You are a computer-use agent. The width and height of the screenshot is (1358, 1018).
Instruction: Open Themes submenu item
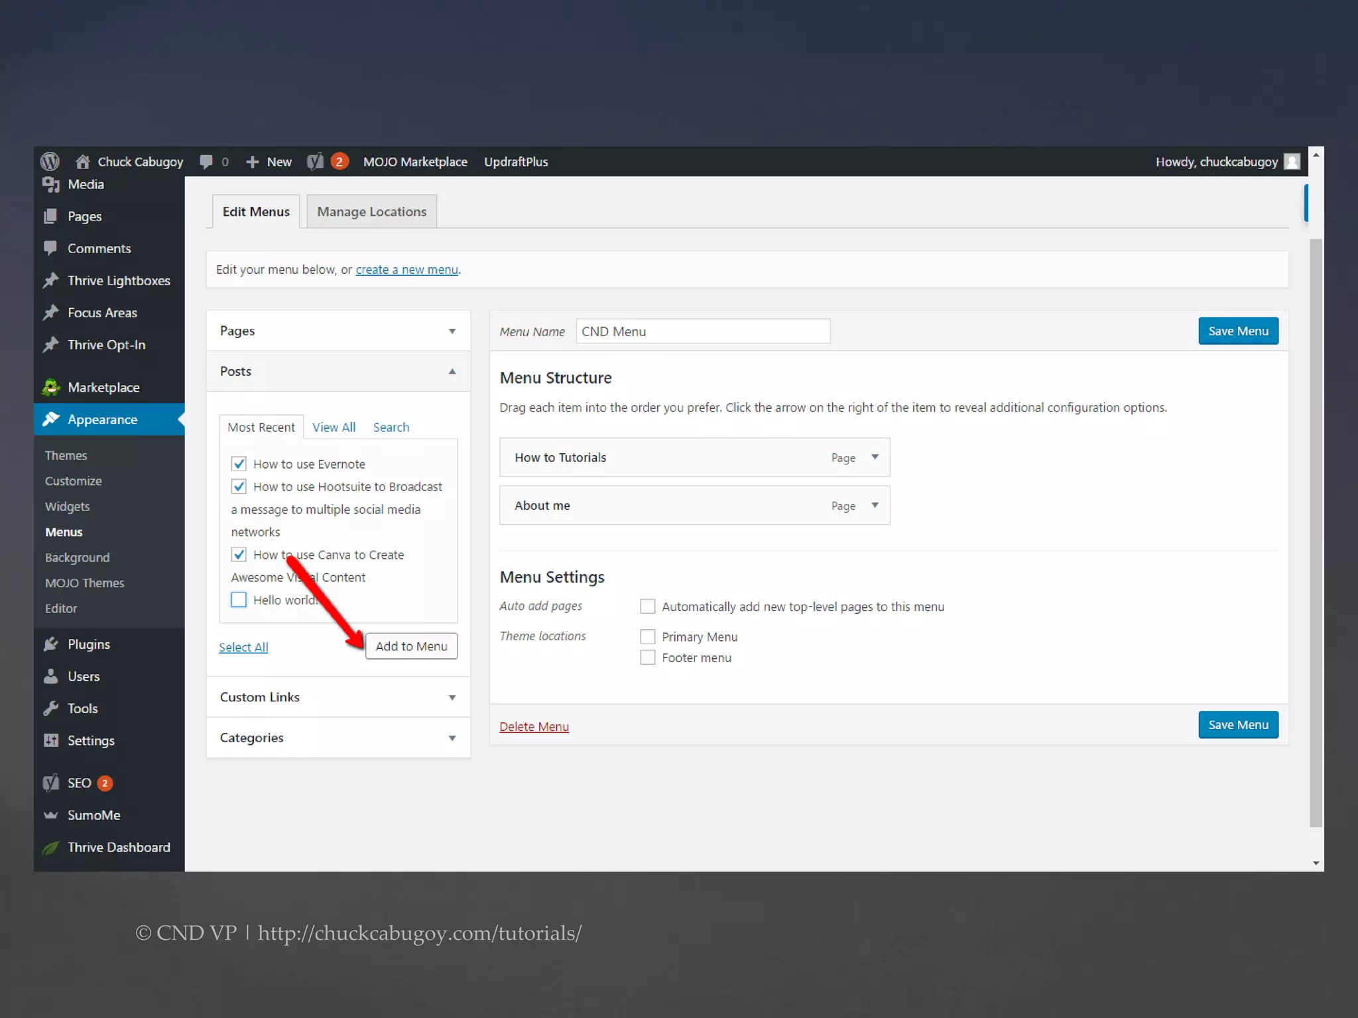coord(66,455)
